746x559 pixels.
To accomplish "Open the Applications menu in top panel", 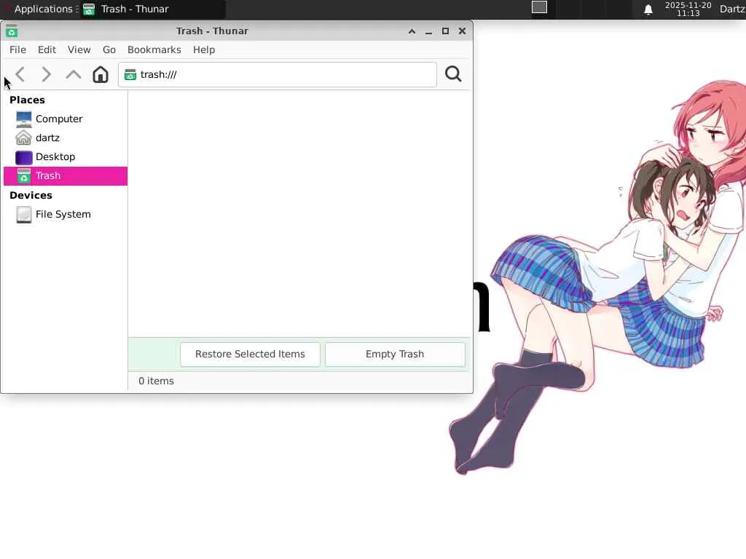I will [41, 9].
